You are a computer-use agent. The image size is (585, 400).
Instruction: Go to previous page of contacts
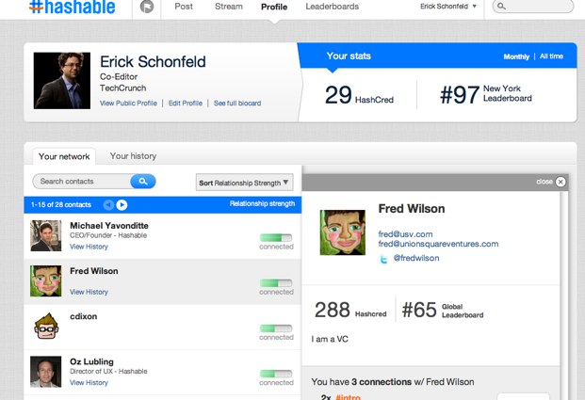108,204
